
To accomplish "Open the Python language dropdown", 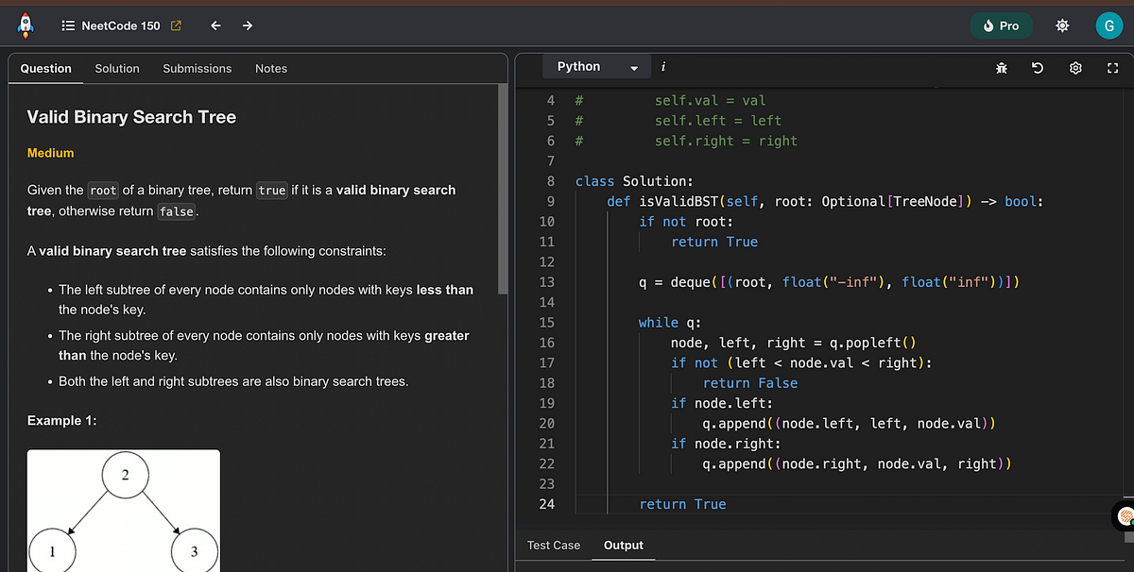I will click(x=595, y=67).
